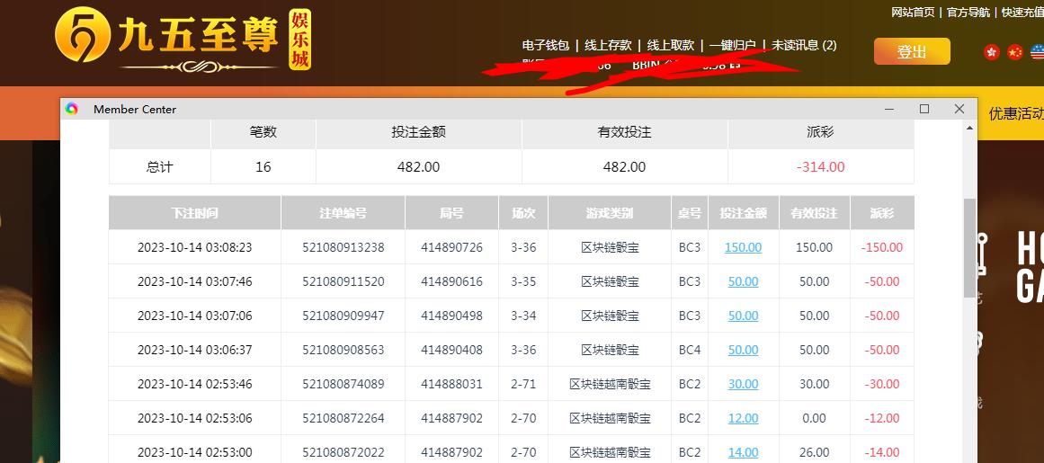Image resolution: width=1044 pixels, height=463 pixels.
Task: Maximize the Member Center window
Action: tap(924, 109)
